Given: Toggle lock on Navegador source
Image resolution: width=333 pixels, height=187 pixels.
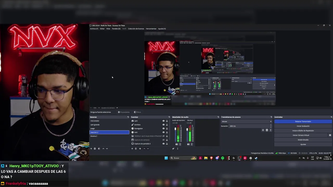Looking at the screenshot, I should [167, 128].
